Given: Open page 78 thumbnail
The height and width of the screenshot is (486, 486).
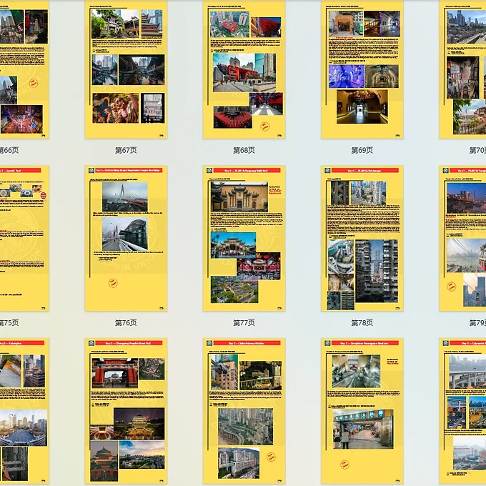Looking at the screenshot, I should 362,238.
